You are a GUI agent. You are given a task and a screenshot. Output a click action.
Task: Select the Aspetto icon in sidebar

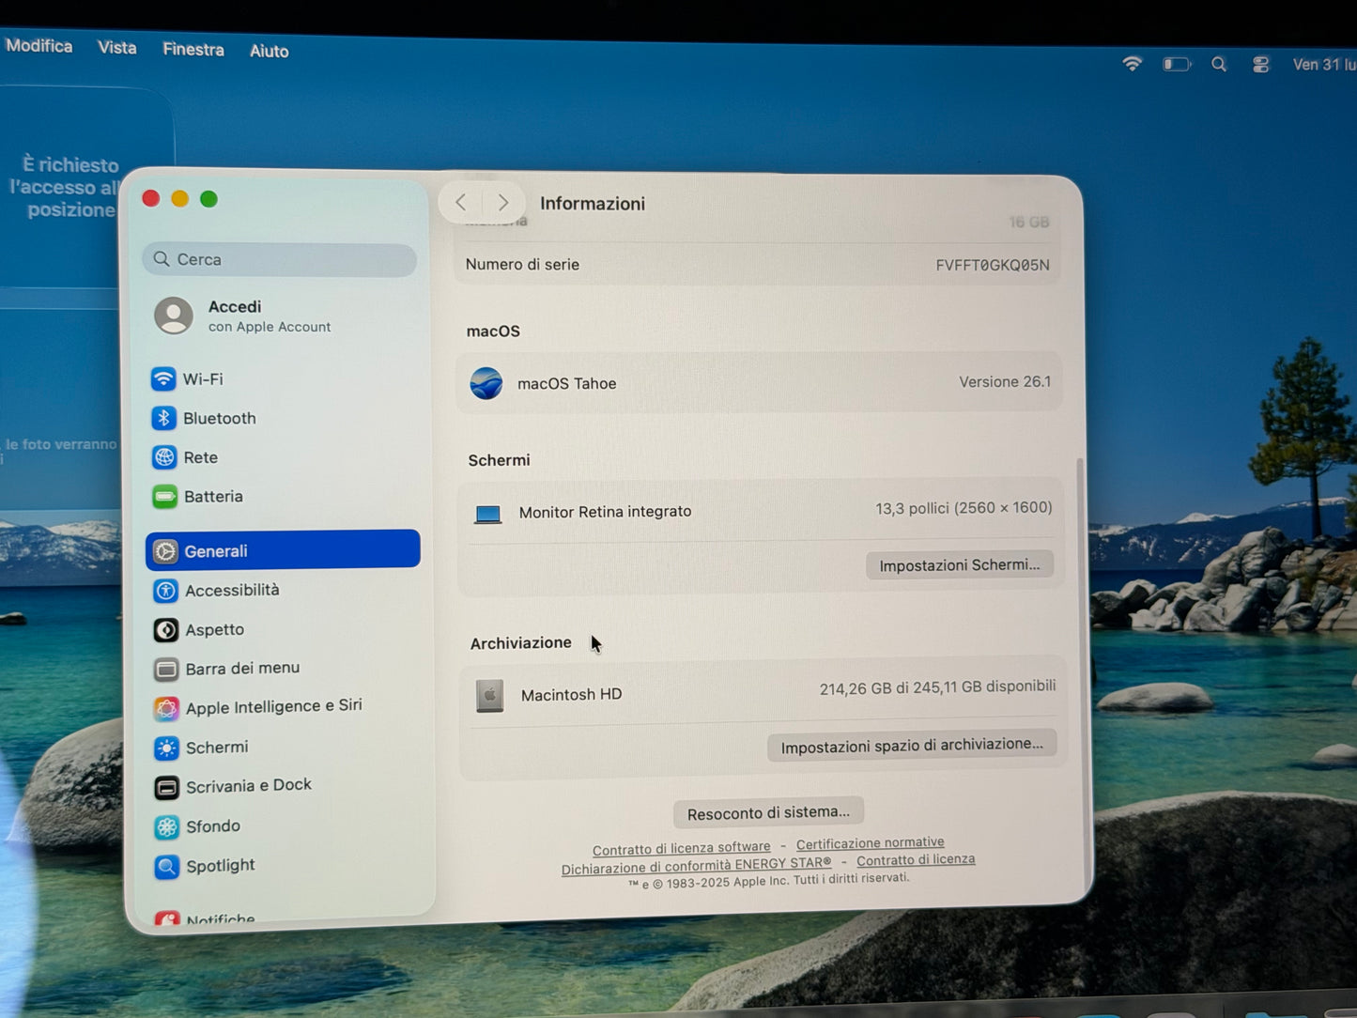(166, 630)
